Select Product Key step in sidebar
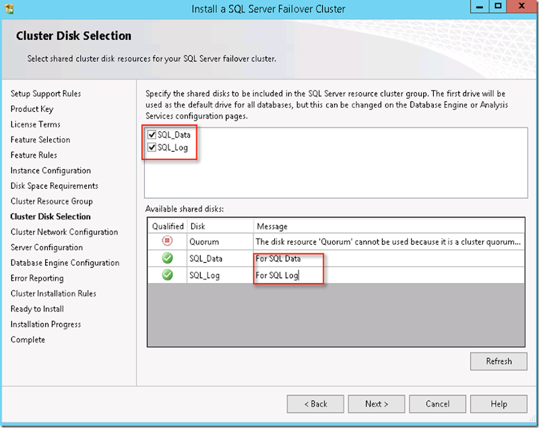The image size is (539, 428). click(32, 109)
